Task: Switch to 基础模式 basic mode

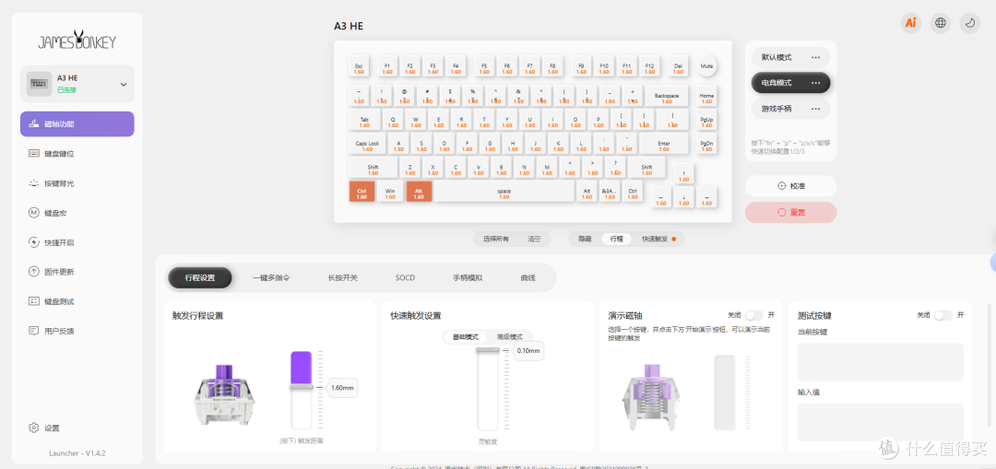Action: tap(464, 337)
